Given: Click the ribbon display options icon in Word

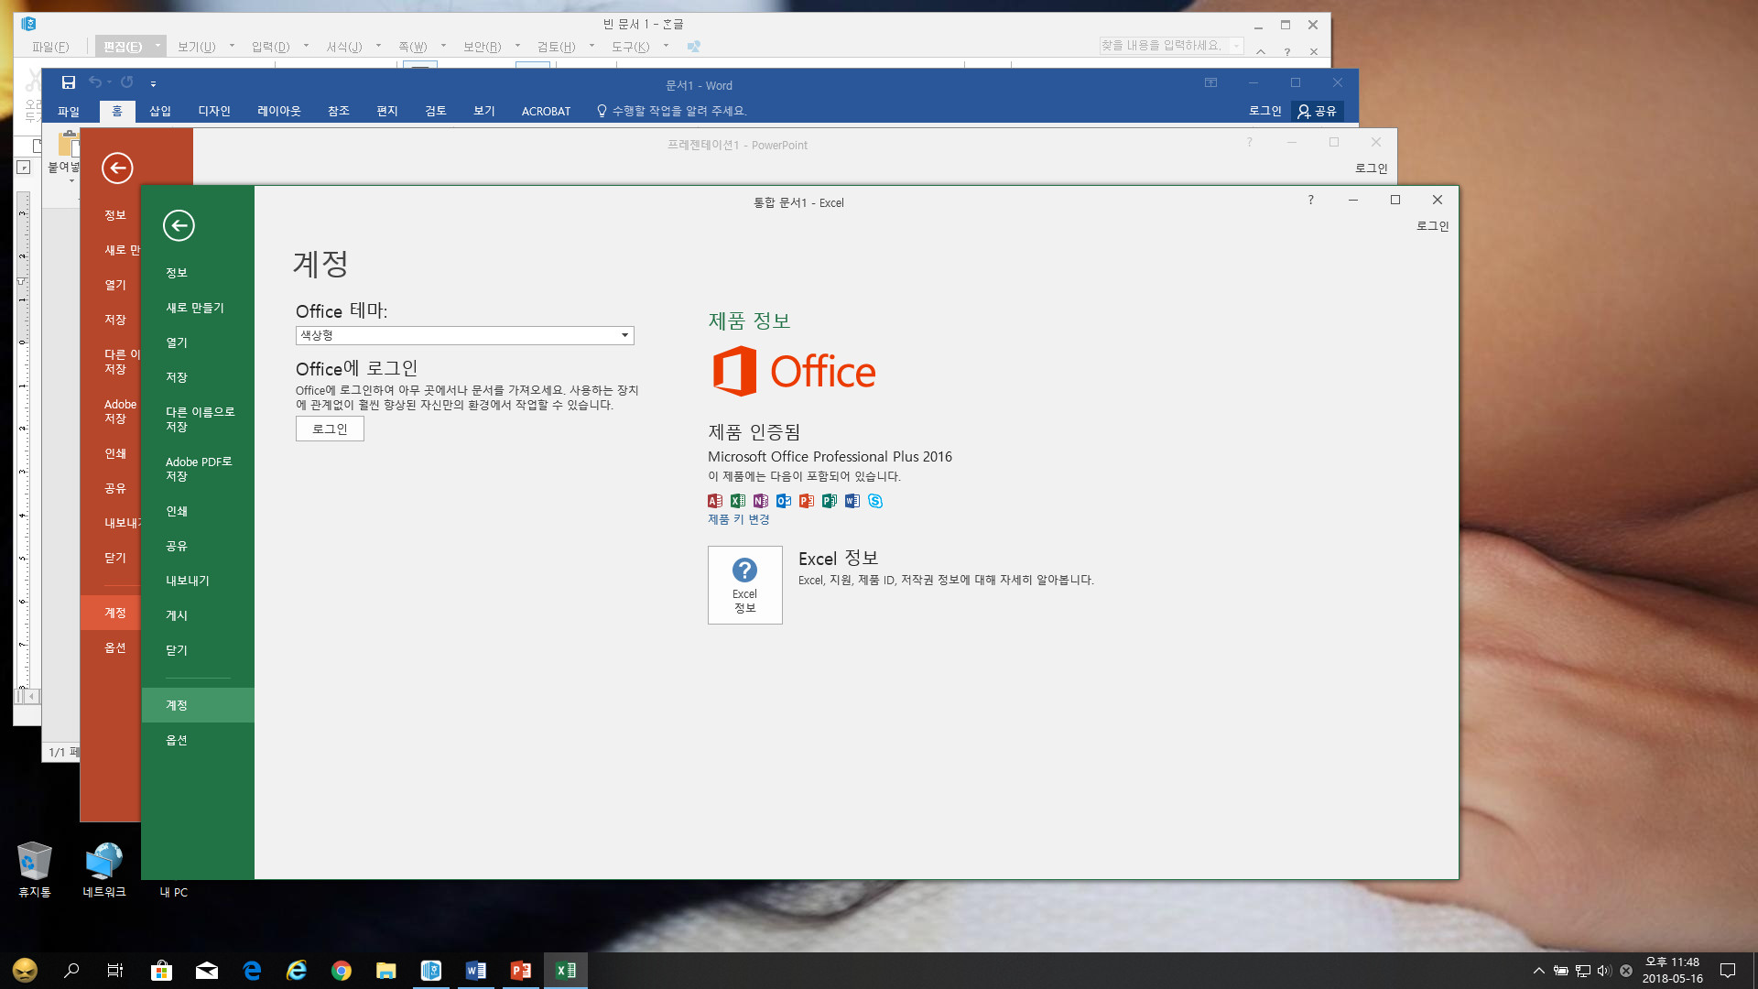Looking at the screenshot, I should click(1210, 82).
